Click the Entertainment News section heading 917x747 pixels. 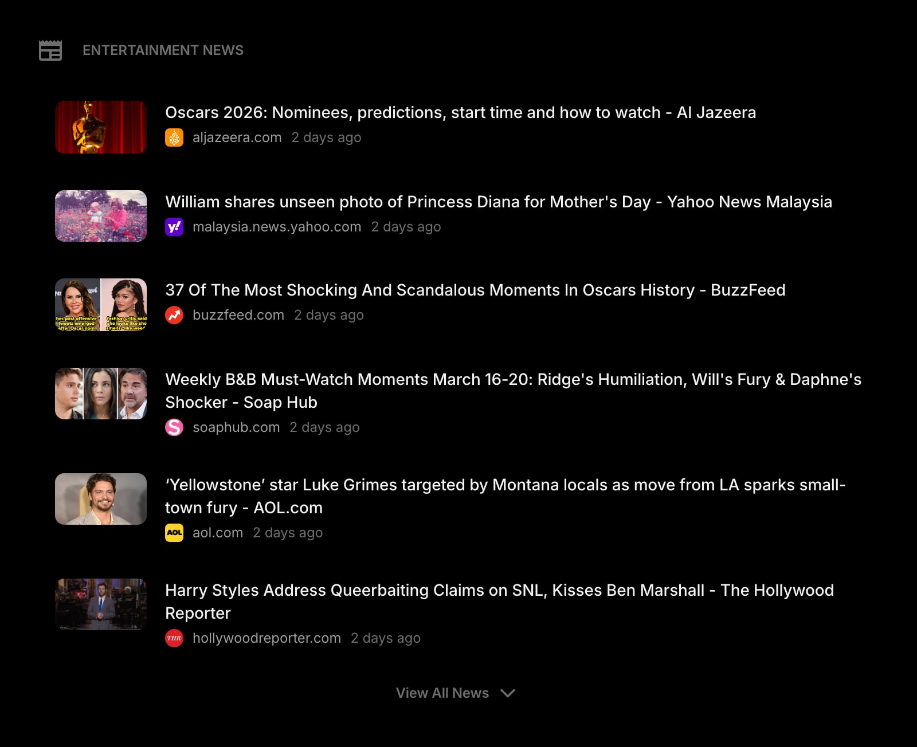click(x=163, y=50)
